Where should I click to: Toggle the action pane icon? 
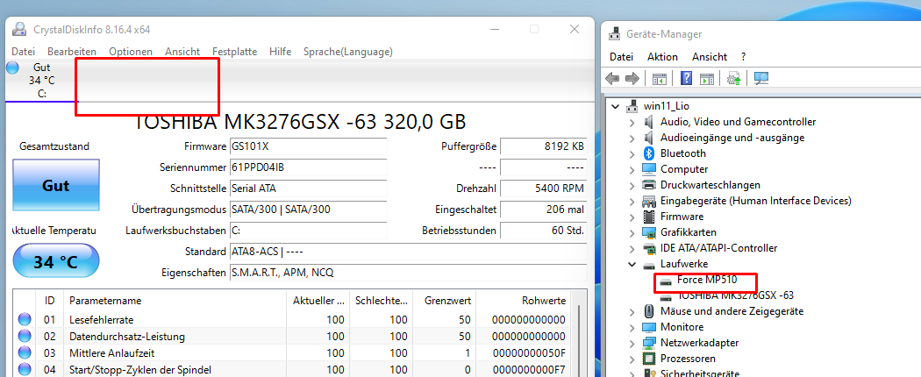(707, 79)
